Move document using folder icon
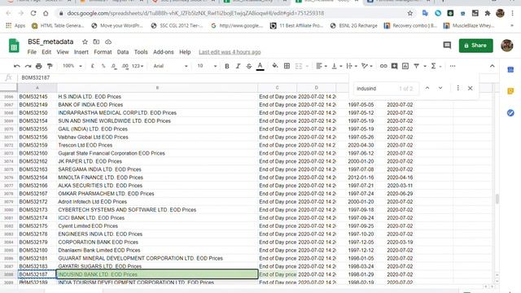The height and width of the screenshot is (293, 521). pos(96,42)
